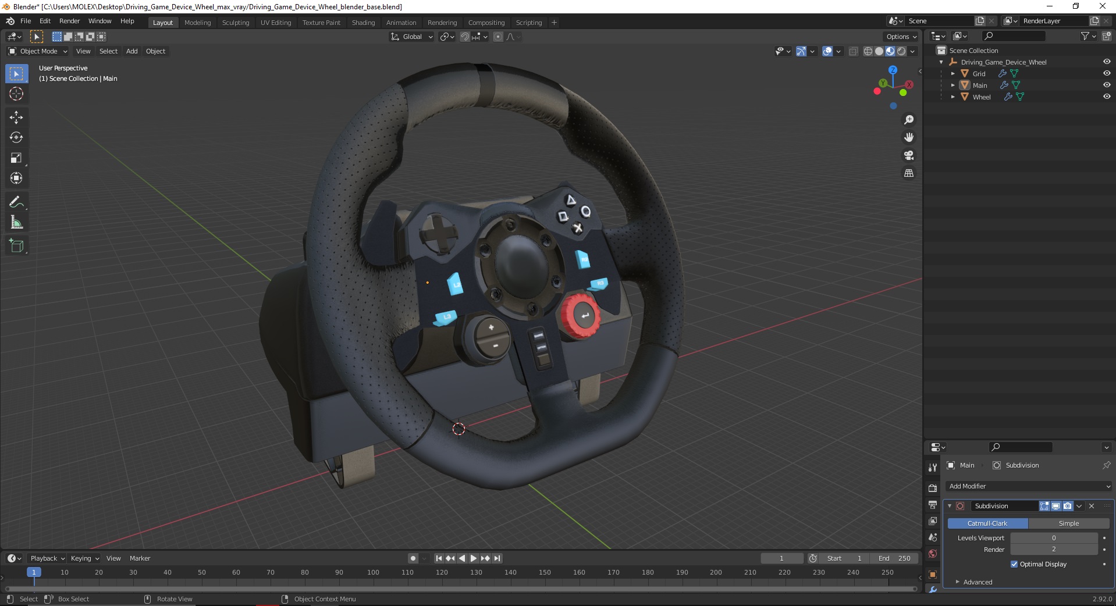The height and width of the screenshot is (606, 1116).
Task: Hide the Grid object in outliner
Action: coord(1107,73)
